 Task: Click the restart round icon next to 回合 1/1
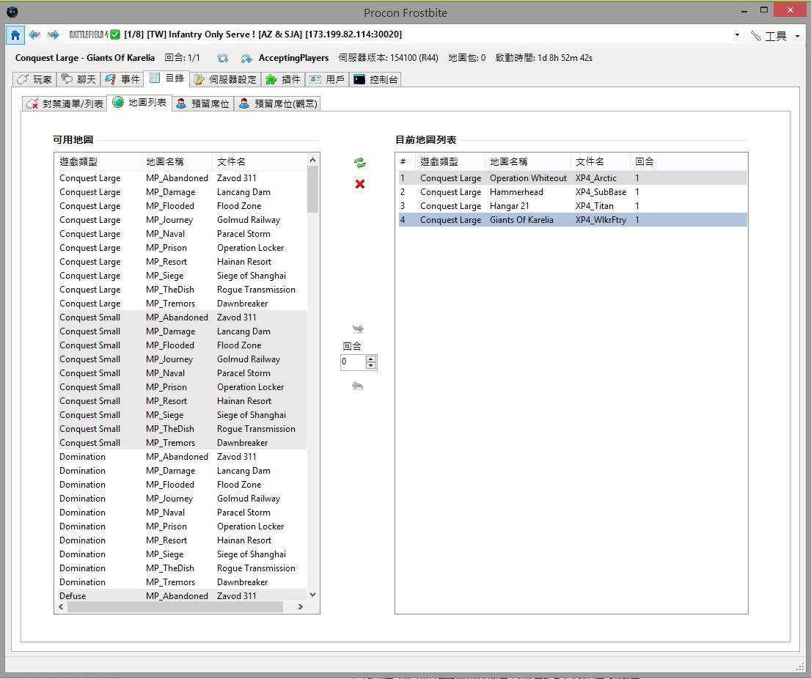[222, 59]
